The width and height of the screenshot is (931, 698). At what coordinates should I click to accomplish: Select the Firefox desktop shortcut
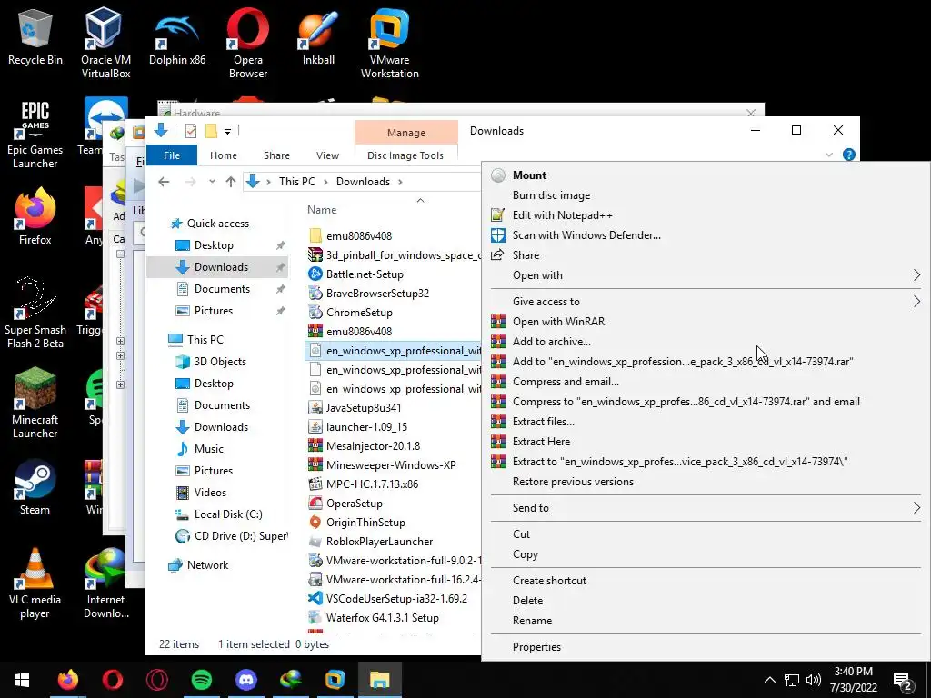click(35, 216)
